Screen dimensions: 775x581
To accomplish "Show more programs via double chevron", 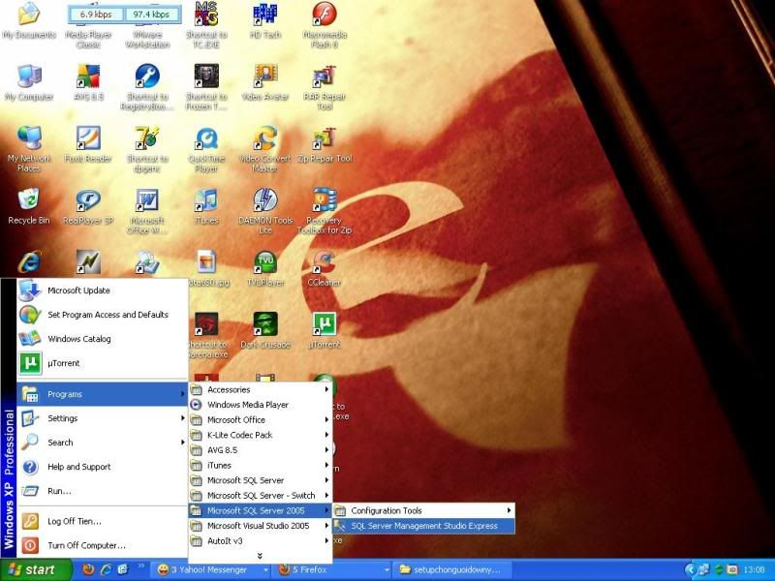I will [260, 556].
